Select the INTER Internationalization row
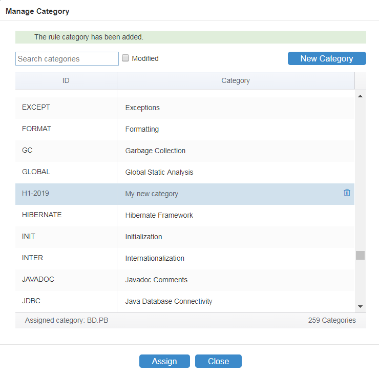 pos(185,259)
